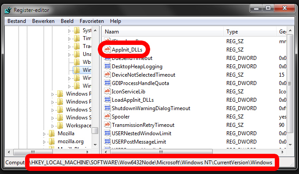Select the Workspace key label in tree
299x174 pixels.
(78, 126)
